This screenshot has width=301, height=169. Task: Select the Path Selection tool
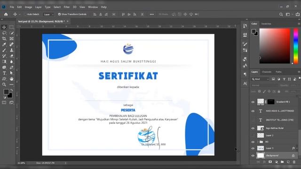click(11, 73)
